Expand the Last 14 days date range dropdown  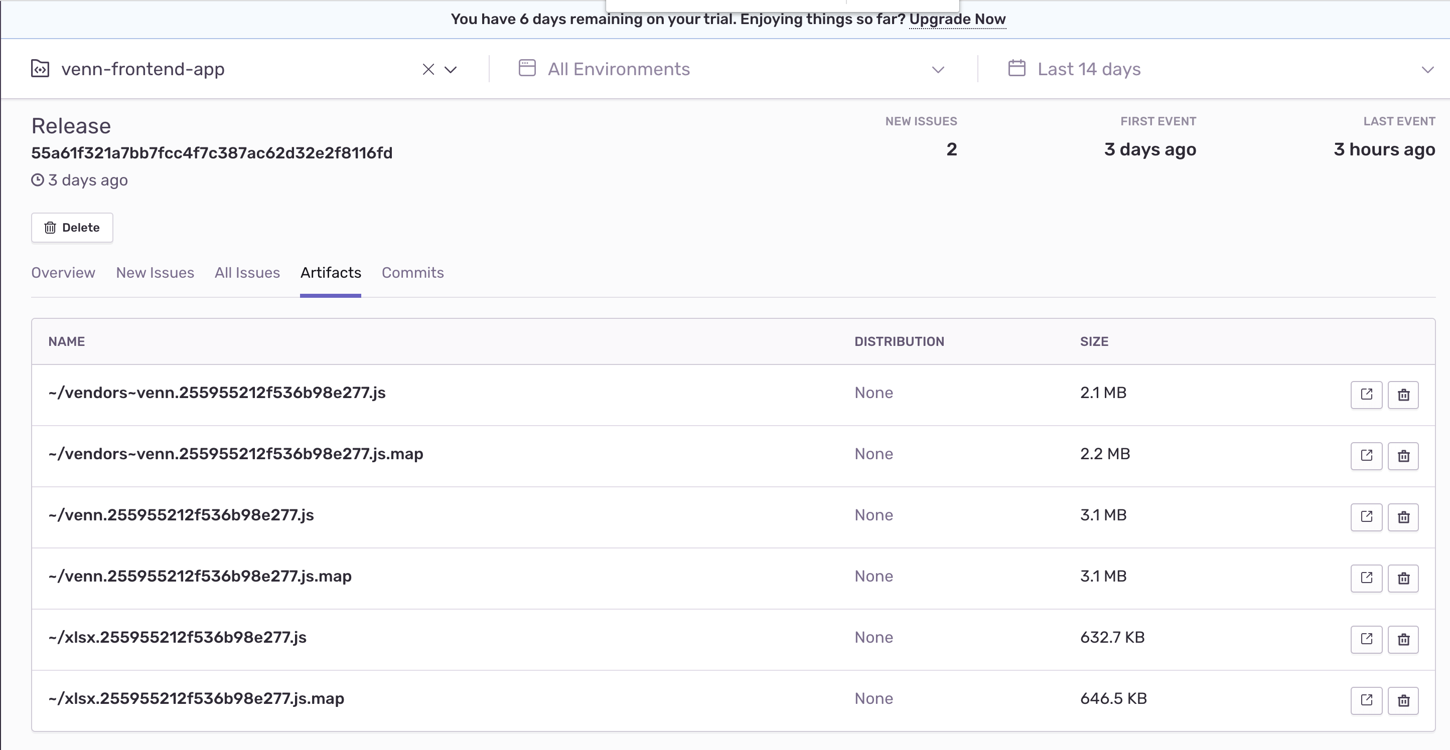(1428, 70)
